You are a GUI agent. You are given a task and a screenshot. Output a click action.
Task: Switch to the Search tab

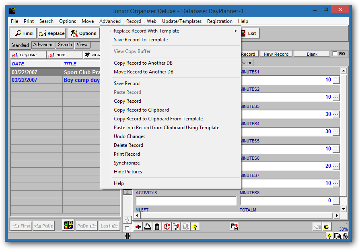pos(65,45)
